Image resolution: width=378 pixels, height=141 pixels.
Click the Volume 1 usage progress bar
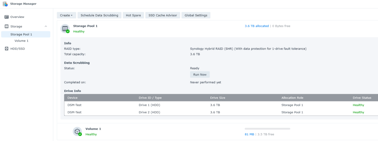click(267, 129)
